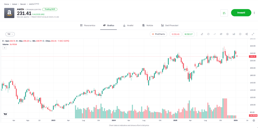Open the 1W timeframe dropdown

pyautogui.click(x=10, y=34)
